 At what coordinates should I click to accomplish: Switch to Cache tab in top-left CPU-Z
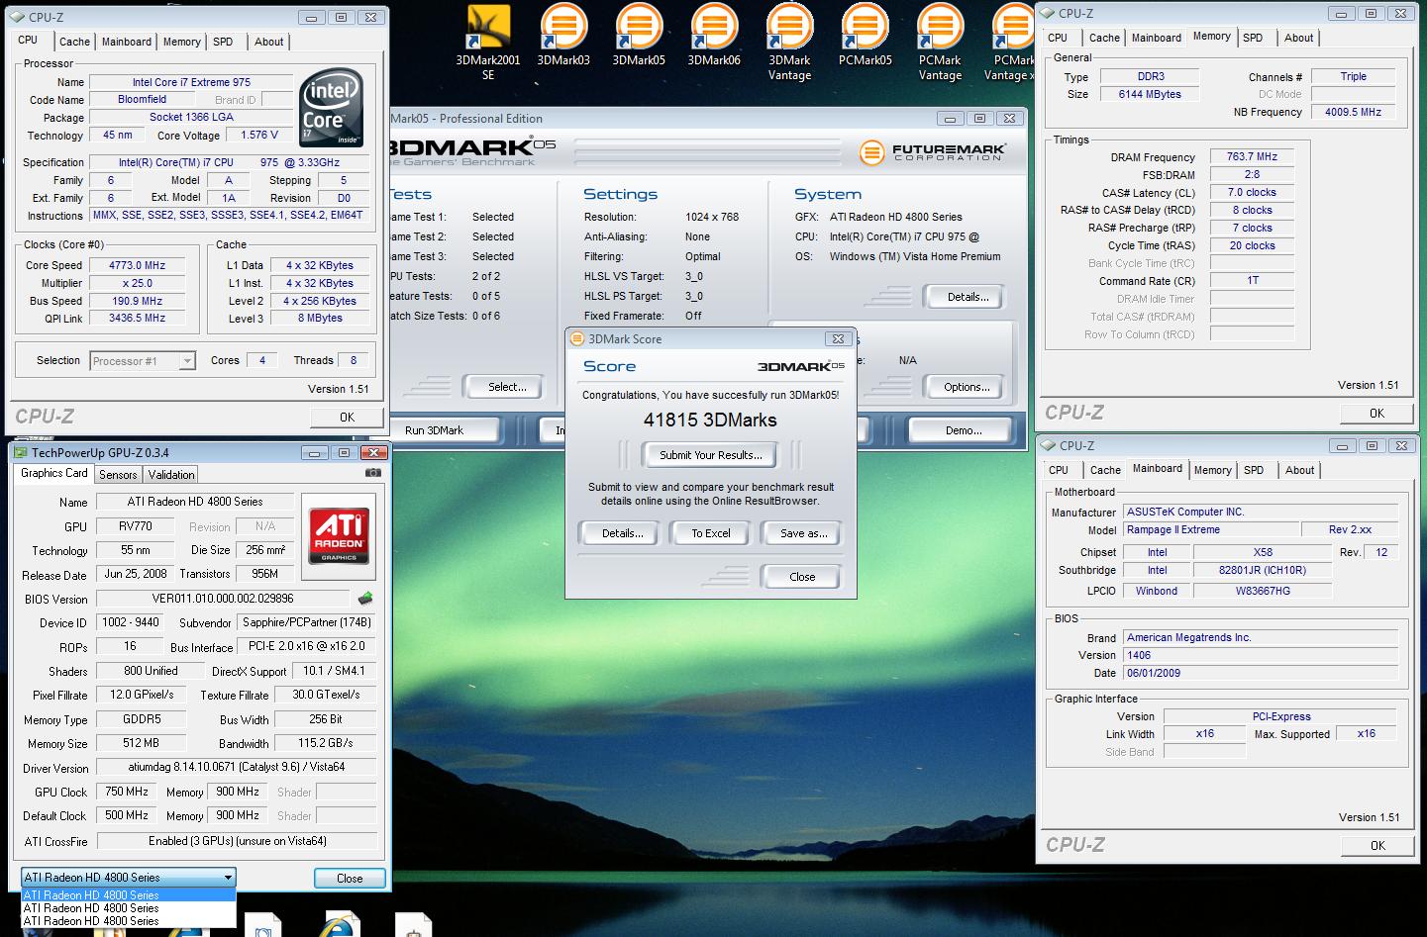(74, 42)
